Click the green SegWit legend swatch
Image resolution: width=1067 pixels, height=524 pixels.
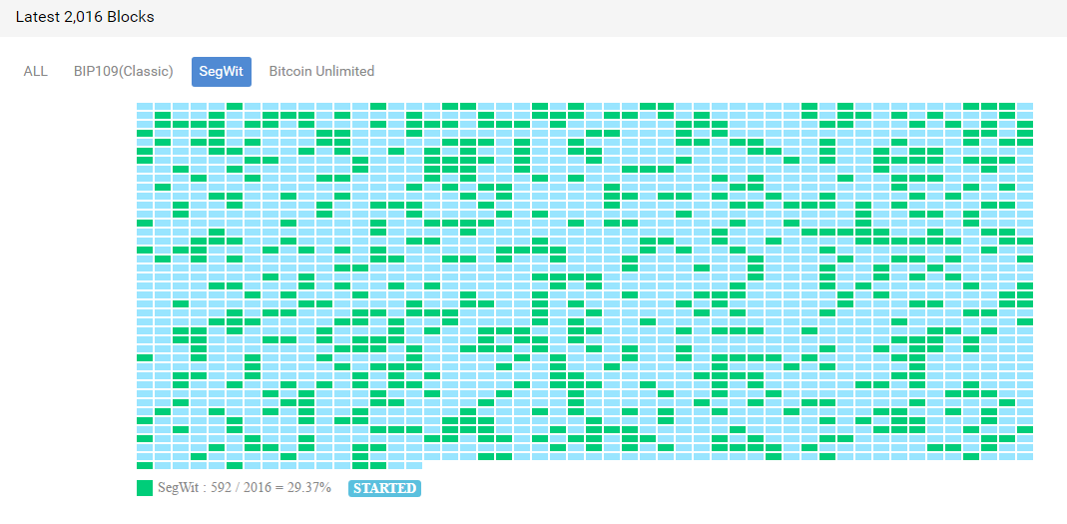point(145,488)
